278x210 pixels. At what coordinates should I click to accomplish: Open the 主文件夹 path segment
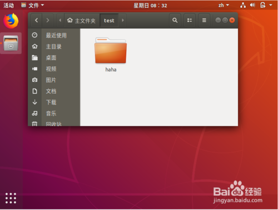[82, 21]
